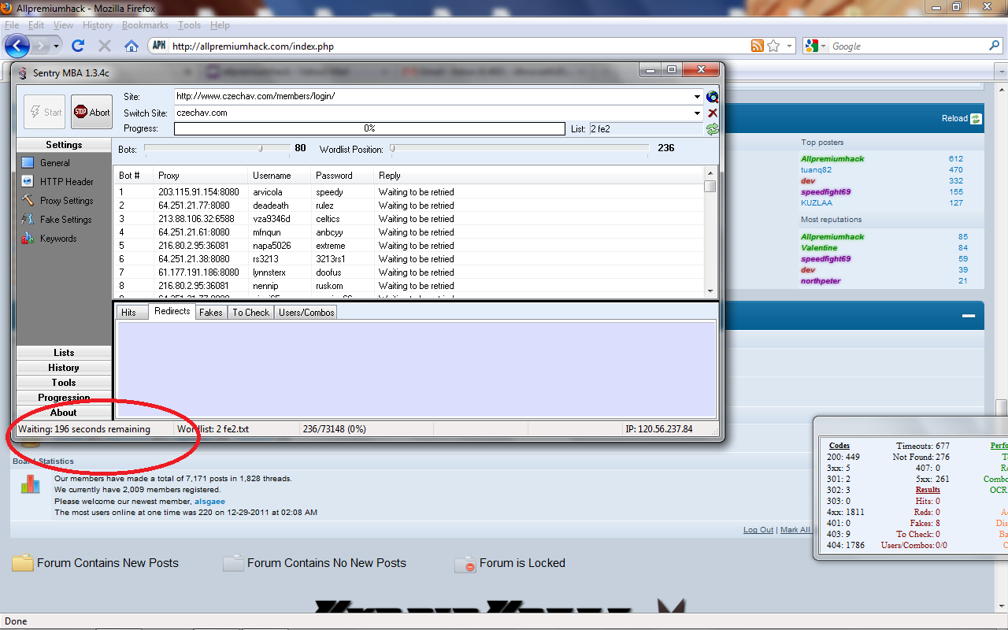The height and width of the screenshot is (630, 1008).
Task: Click Firefox Forward arrow button
Action: click(41, 46)
